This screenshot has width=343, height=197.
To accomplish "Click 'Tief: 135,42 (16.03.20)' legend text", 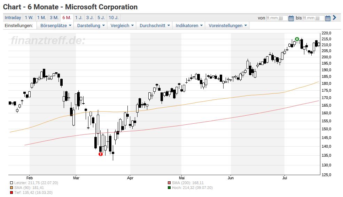I will tap(33, 192).
